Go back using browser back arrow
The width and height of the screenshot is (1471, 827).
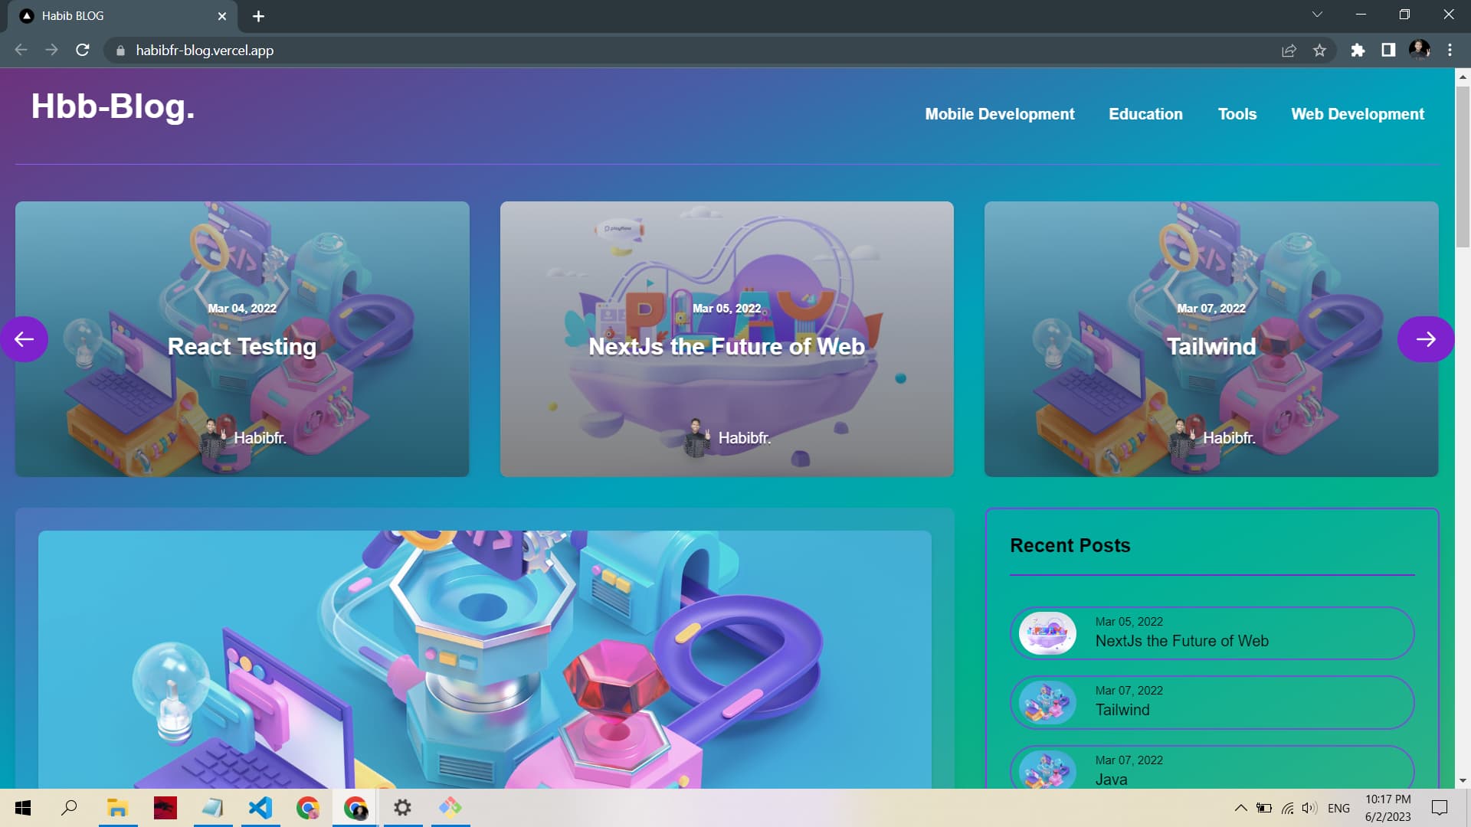[21, 50]
